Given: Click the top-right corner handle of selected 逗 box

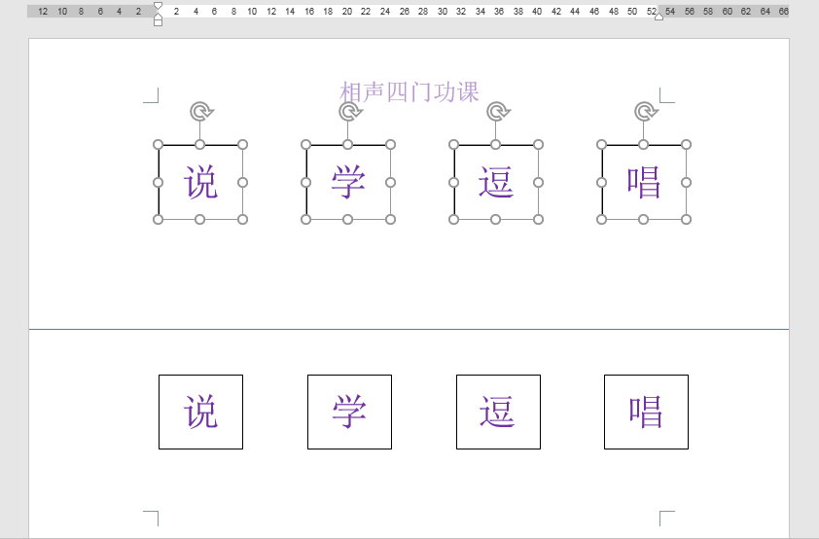Looking at the screenshot, I should click(538, 145).
